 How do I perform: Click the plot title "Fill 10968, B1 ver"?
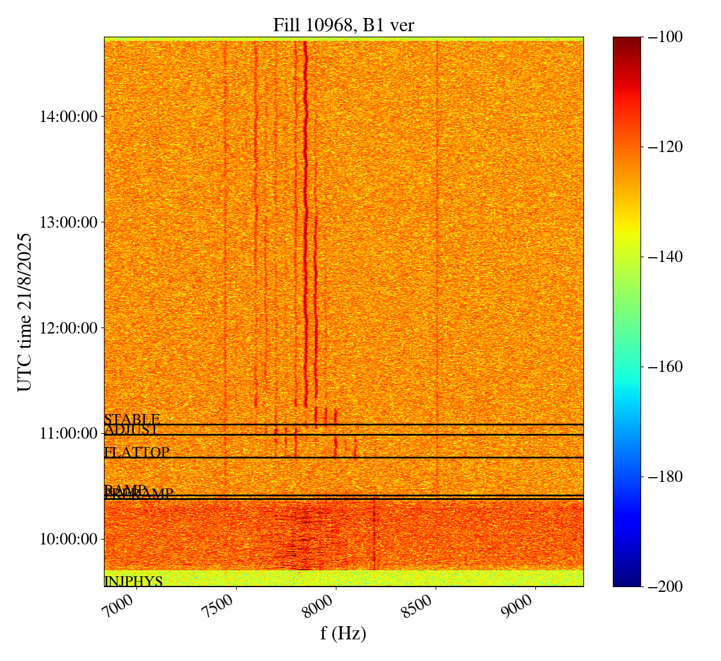(343, 25)
